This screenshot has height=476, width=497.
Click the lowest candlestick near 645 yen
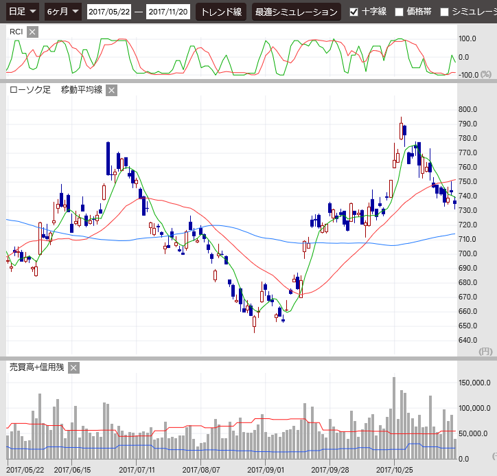[255, 321]
